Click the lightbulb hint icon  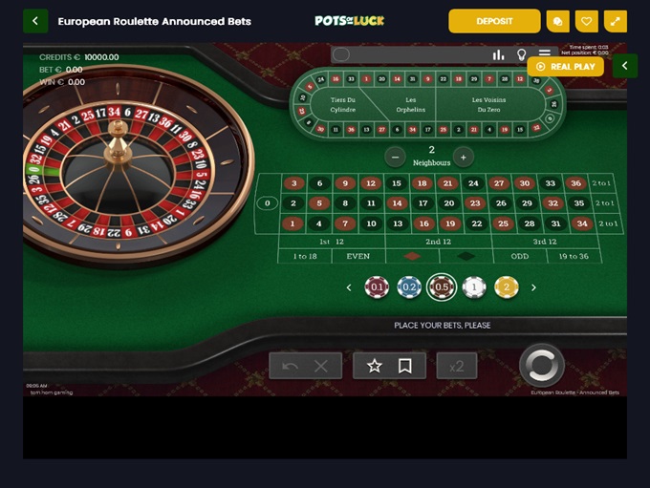click(x=522, y=54)
